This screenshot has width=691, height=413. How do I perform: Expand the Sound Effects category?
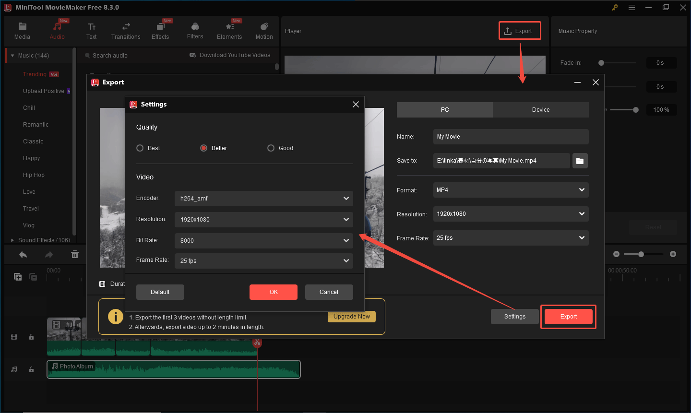(x=12, y=240)
